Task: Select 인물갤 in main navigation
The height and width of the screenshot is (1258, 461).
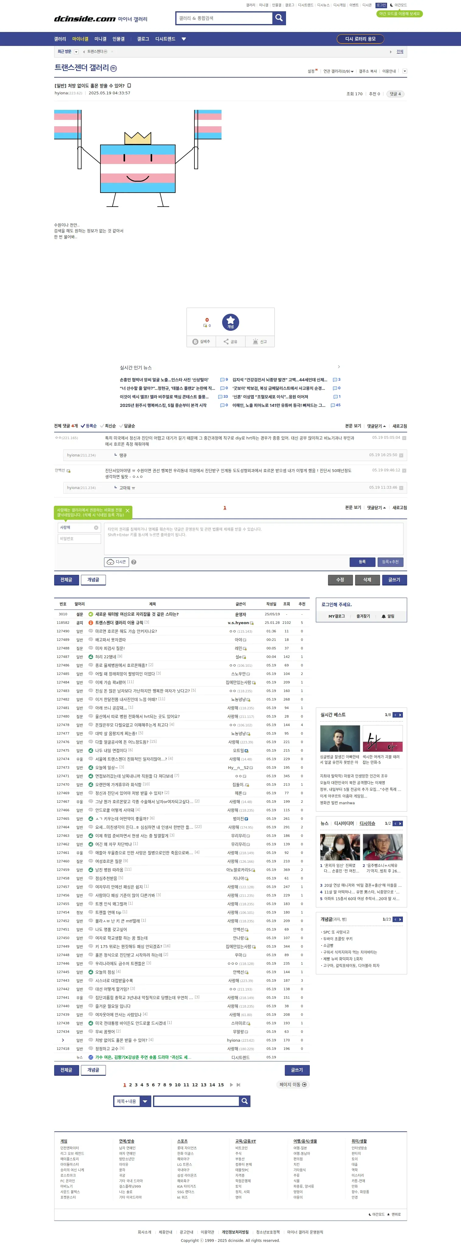Action: click(x=119, y=39)
